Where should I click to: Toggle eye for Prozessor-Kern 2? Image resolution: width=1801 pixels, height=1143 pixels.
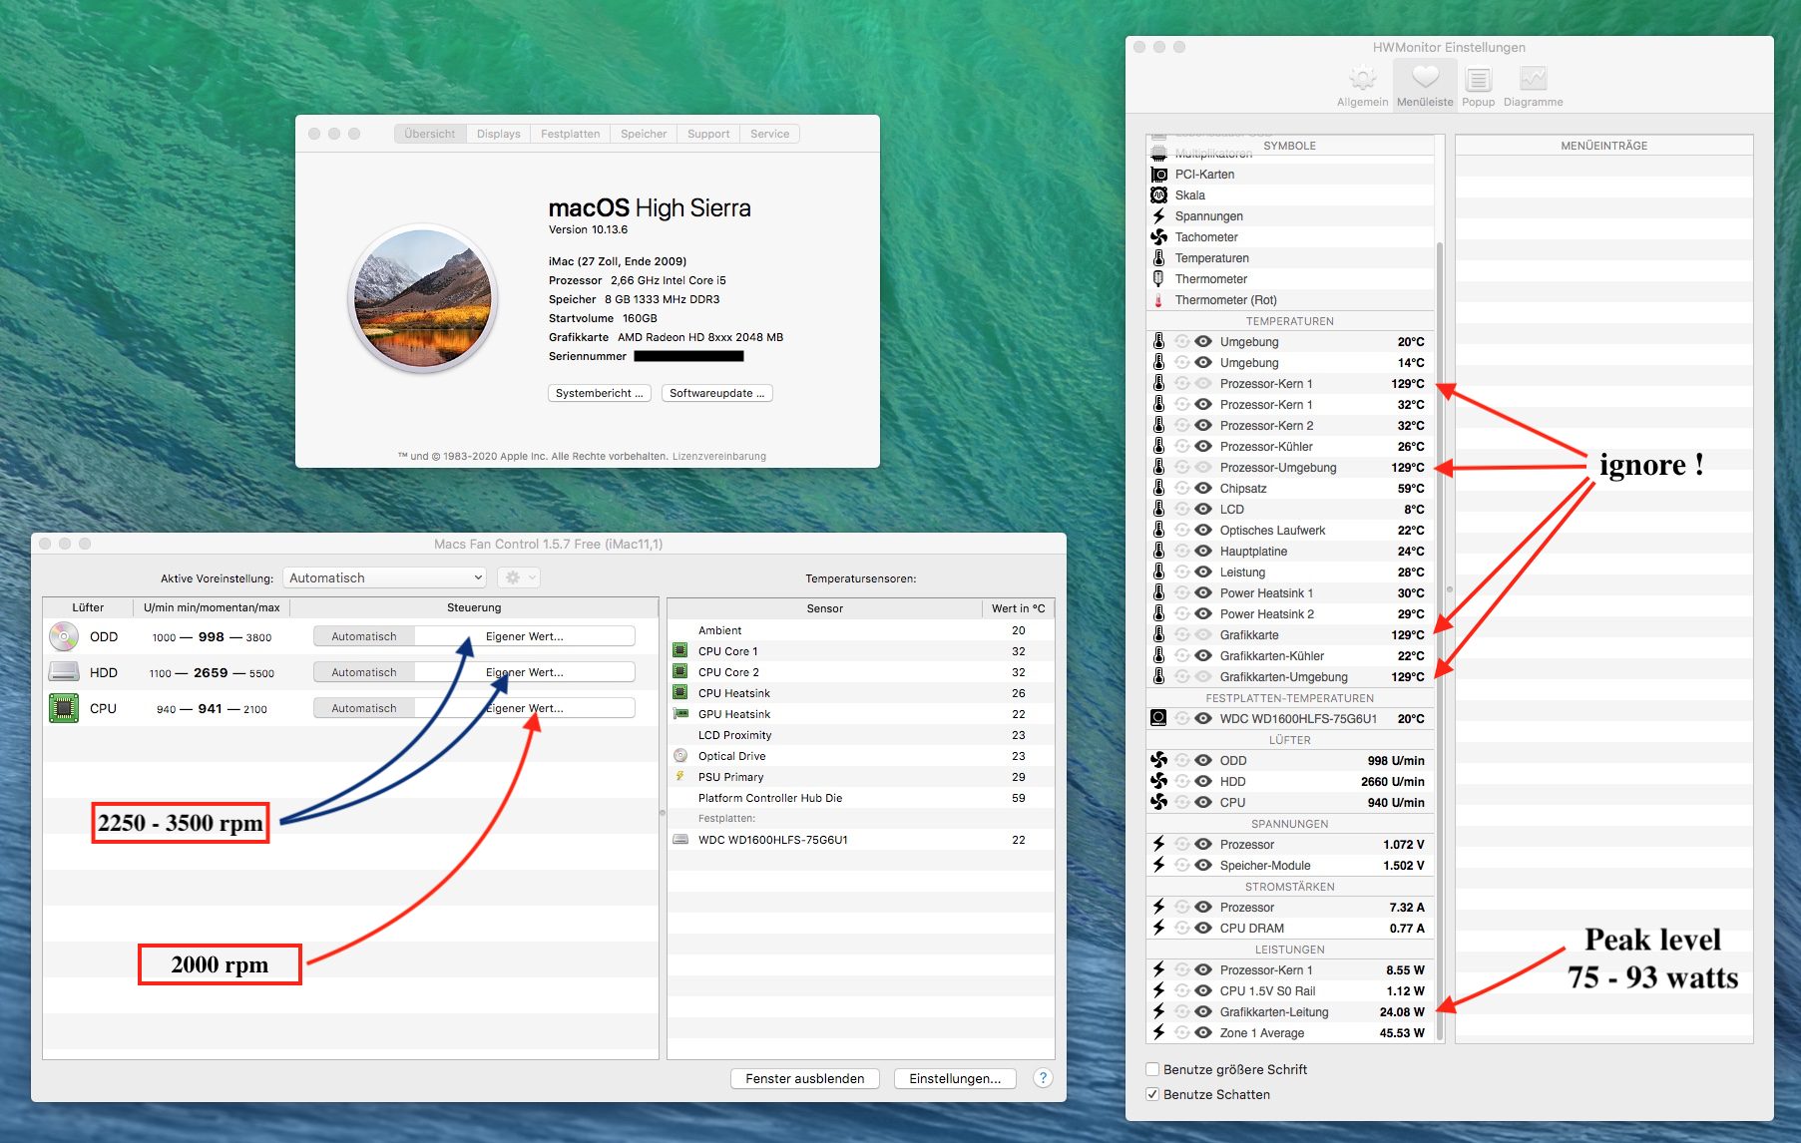[1203, 425]
